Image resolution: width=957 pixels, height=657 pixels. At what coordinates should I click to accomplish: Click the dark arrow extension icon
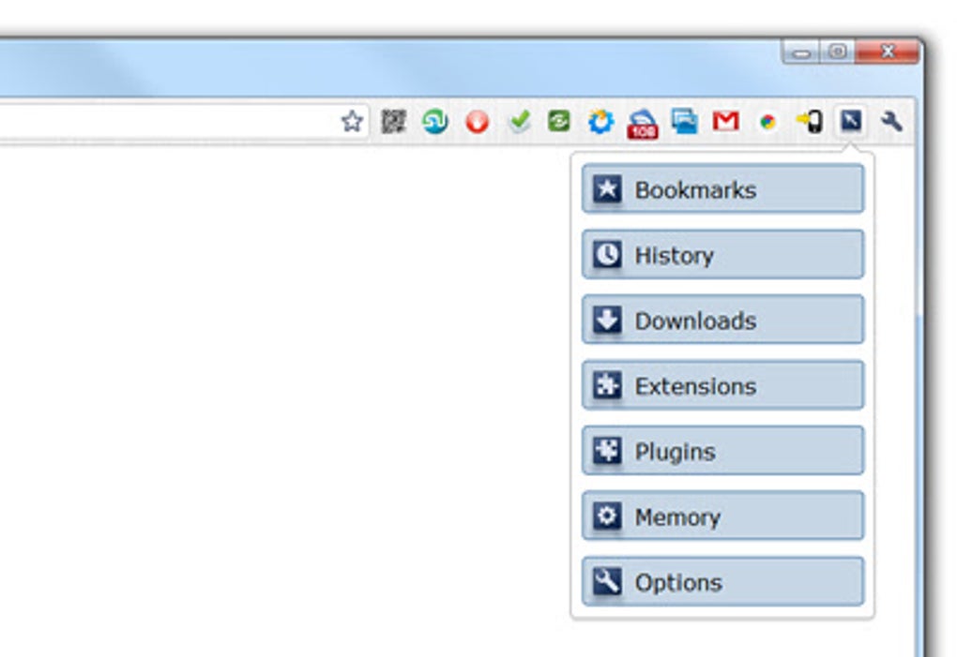(850, 120)
